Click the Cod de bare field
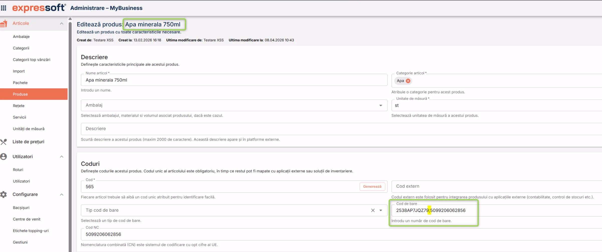602x252 pixels. click(x=497, y=210)
